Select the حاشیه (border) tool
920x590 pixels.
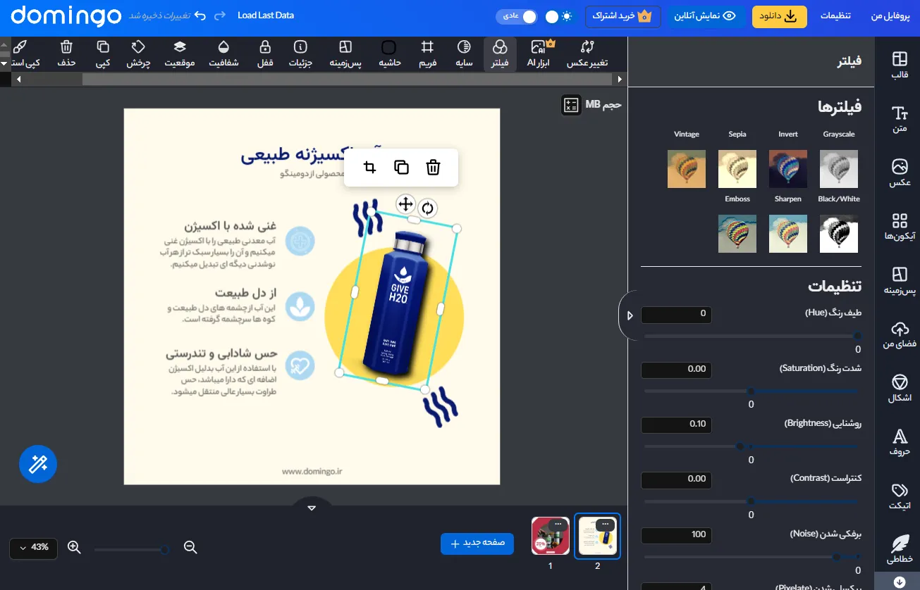(389, 54)
